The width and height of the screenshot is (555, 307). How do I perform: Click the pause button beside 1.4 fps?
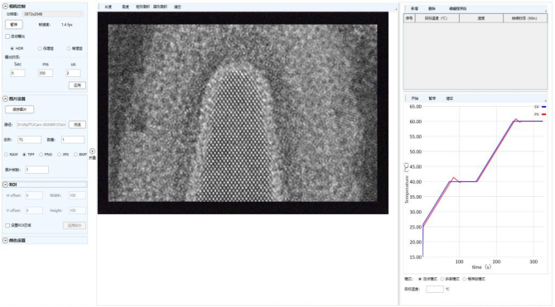[14, 24]
